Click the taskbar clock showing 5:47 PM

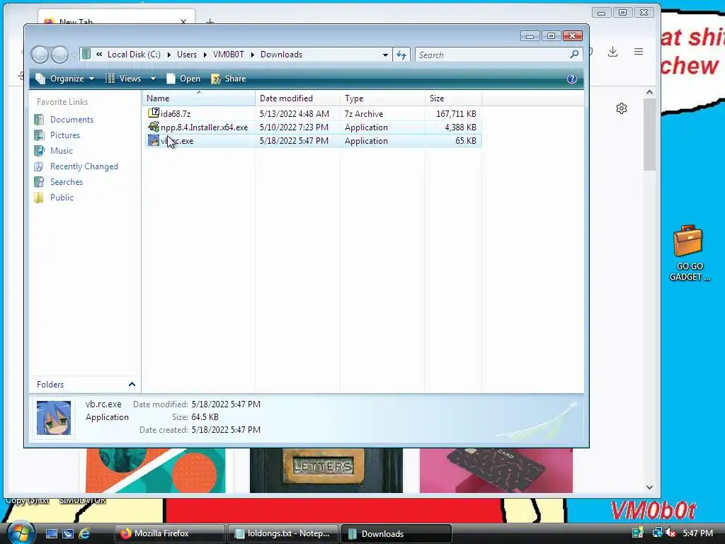pos(697,533)
